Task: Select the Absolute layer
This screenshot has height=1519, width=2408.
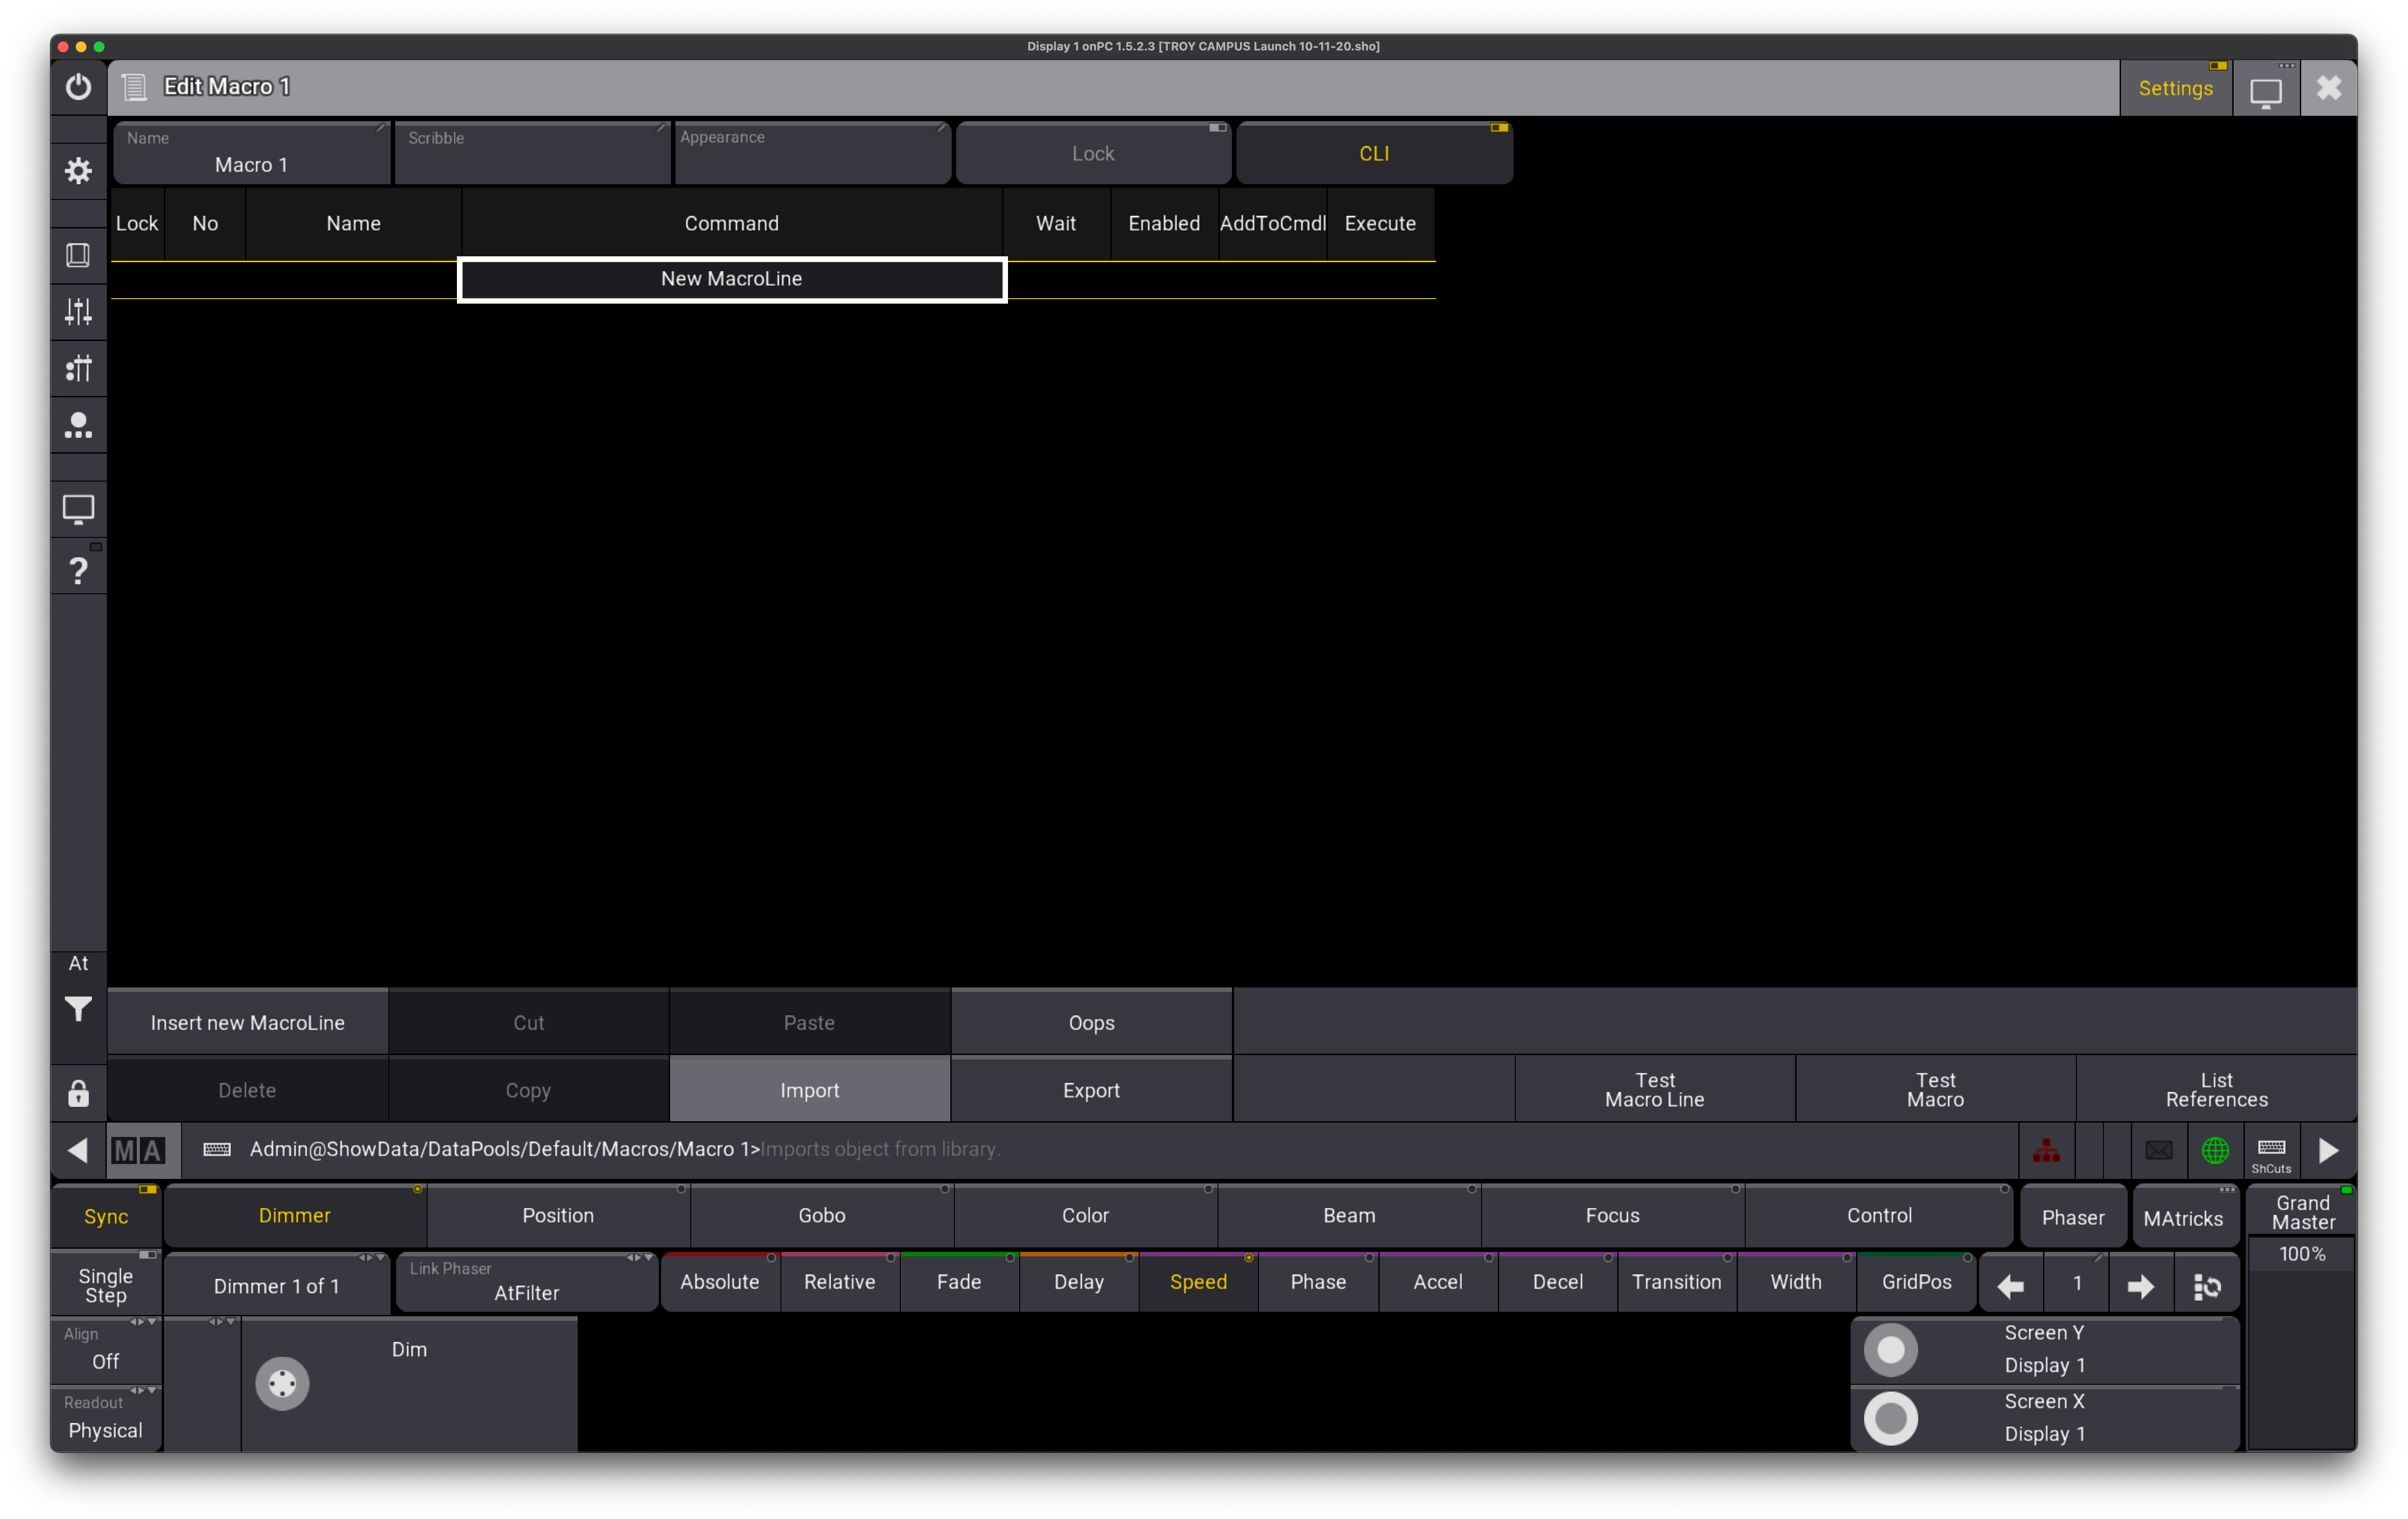Action: [x=719, y=1282]
